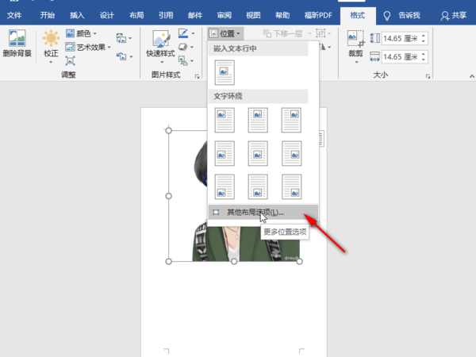Switch to the Design (设计) tab
476x357 pixels.
pos(106,15)
